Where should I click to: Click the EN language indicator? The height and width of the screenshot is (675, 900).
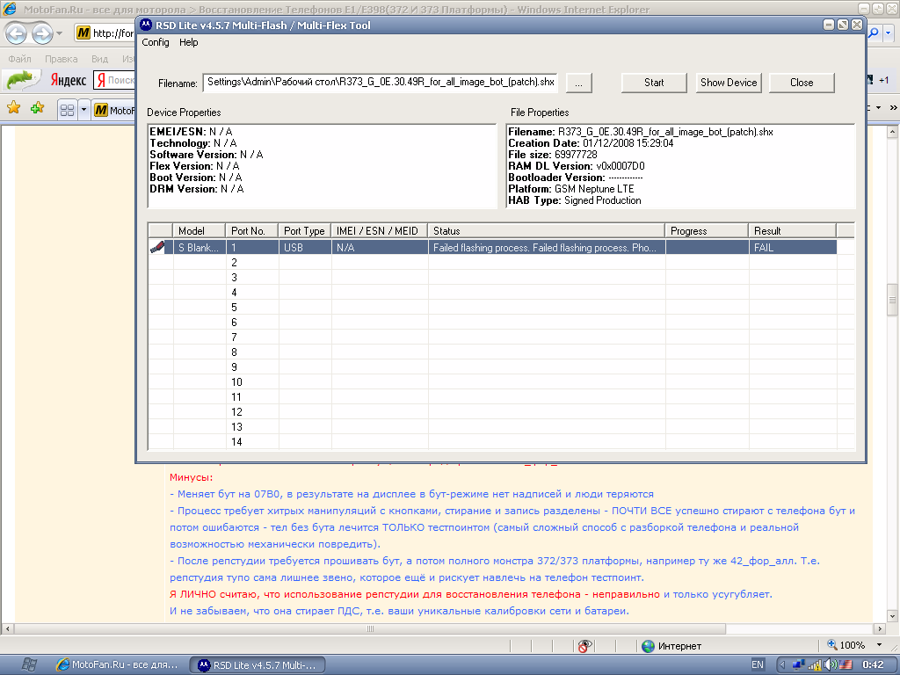click(x=758, y=664)
